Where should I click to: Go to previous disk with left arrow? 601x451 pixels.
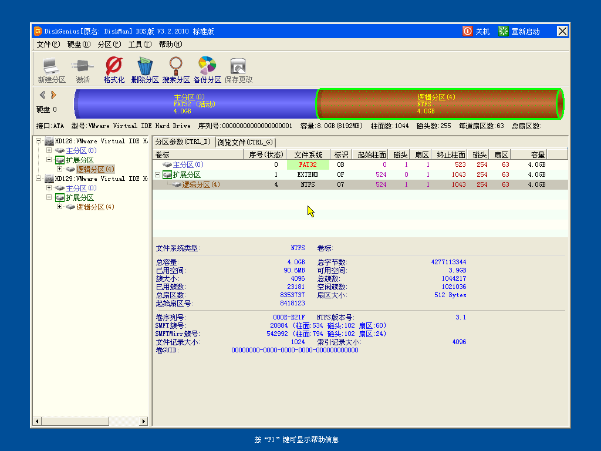coord(42,95)
